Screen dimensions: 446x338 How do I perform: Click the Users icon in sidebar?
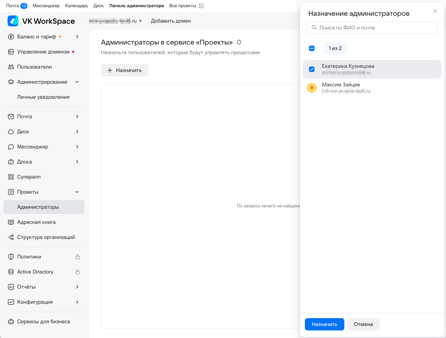pos(11,67)
